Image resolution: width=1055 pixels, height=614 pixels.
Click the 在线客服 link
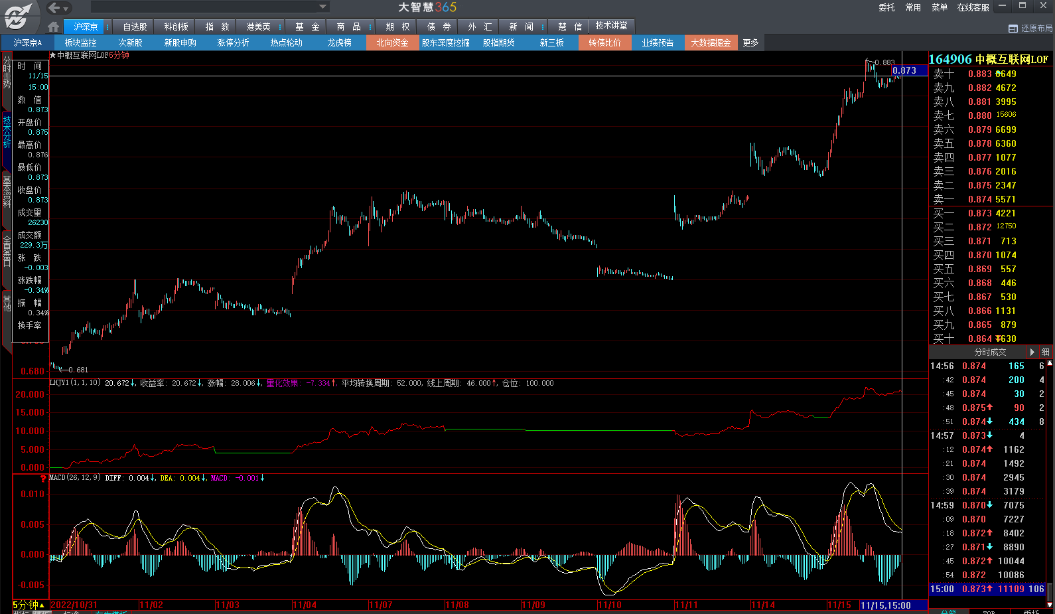pyautogui.click(x=973, y=7)
